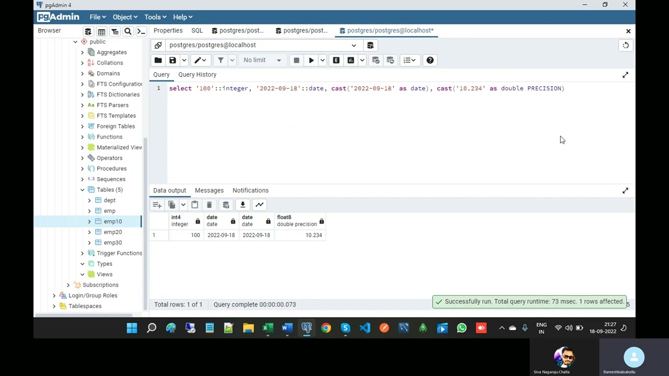Run the query with the Execute play button
The image size is (669, 376).
[311, 60]
